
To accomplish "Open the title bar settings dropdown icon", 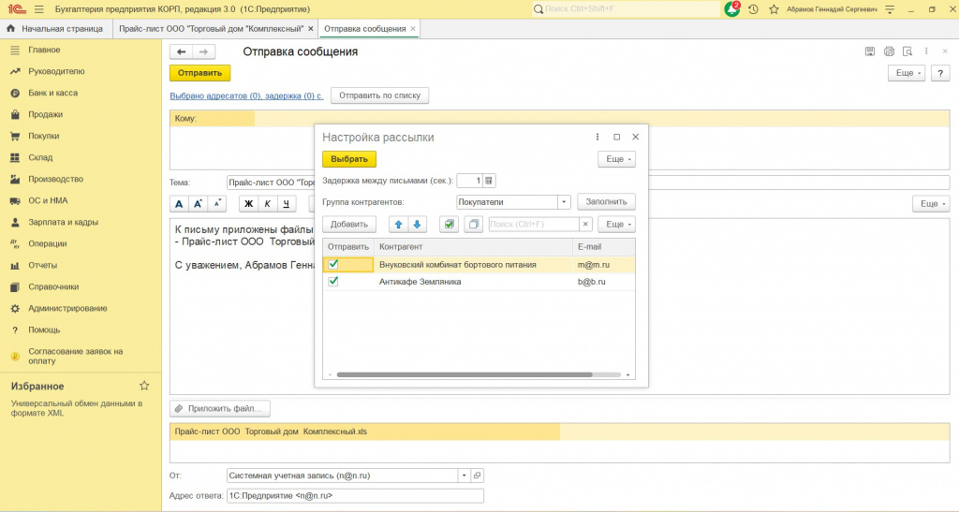I will click(890, 9).
